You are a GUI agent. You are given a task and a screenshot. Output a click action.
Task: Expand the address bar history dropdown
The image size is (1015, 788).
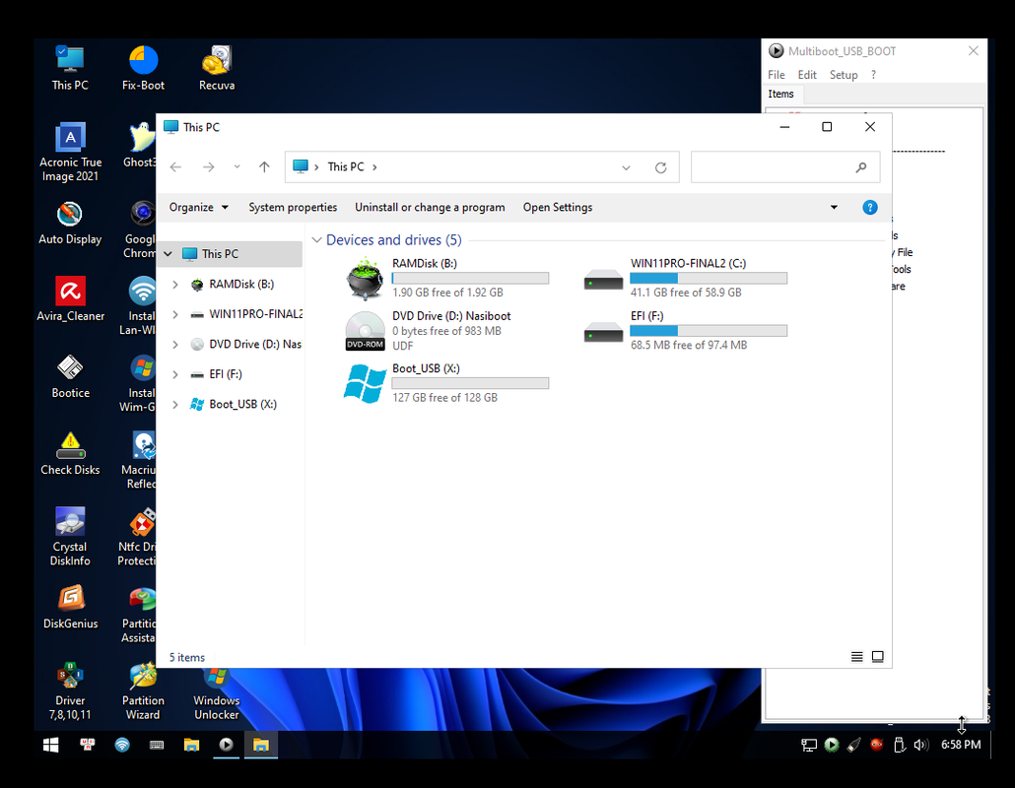(x=626, y=167)
